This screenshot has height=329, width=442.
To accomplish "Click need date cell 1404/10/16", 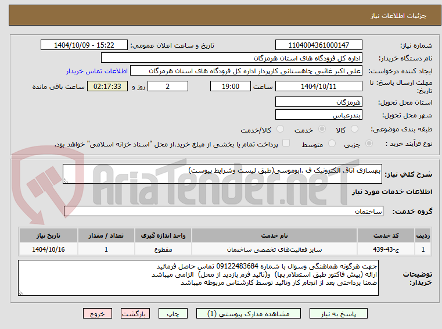I will (x=48, y=249).
